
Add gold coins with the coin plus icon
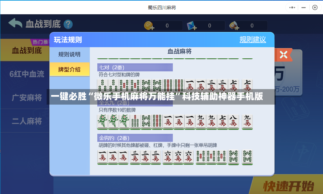pos(149,25)
